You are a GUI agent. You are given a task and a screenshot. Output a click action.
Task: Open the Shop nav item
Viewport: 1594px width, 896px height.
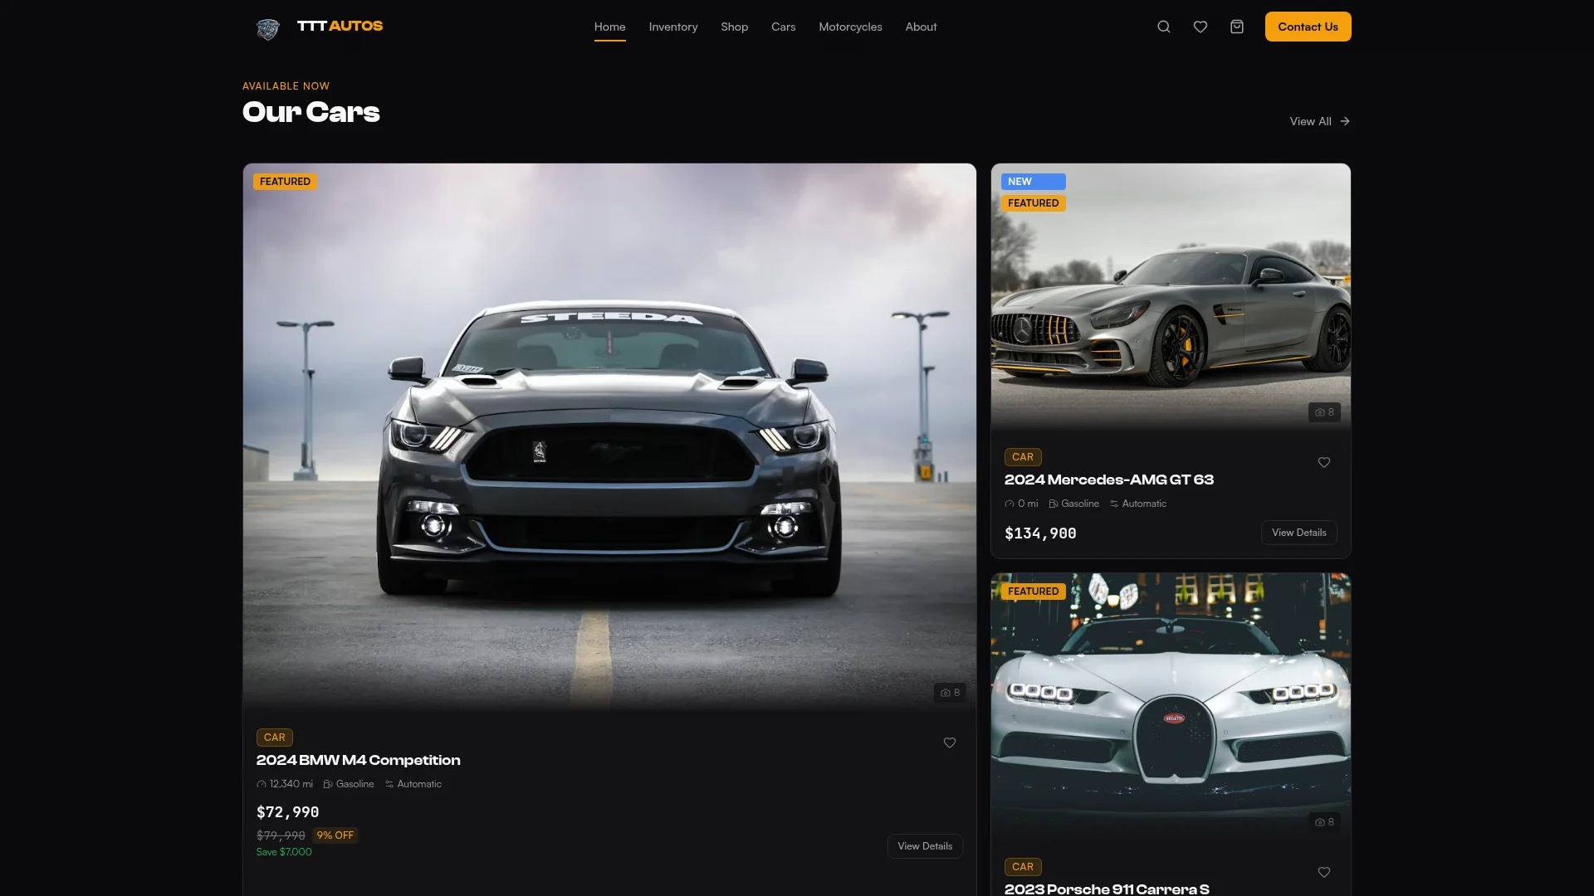[735, 27]
